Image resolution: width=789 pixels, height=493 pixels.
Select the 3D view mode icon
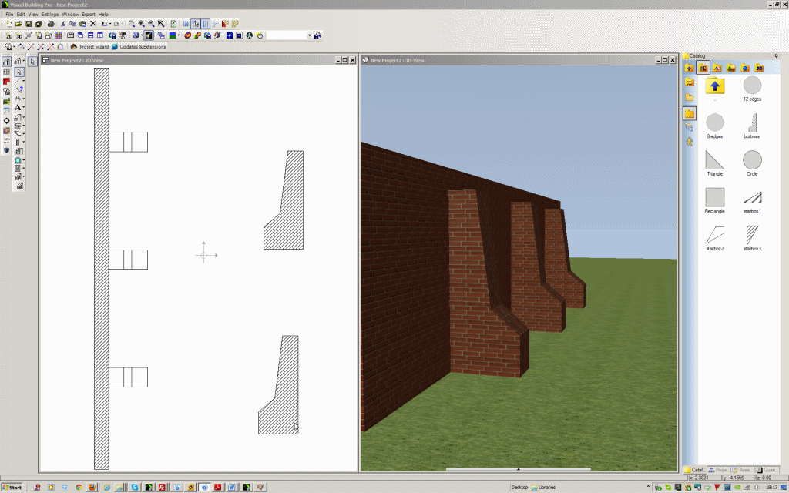pyautogui.click(x=18, y=35)
